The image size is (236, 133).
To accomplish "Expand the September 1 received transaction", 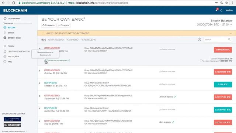I will tap(39, 108).
